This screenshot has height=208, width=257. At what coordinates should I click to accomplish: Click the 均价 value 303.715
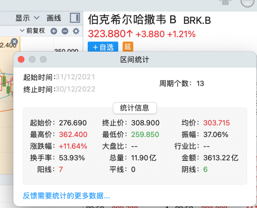click(x=216, y=123)
